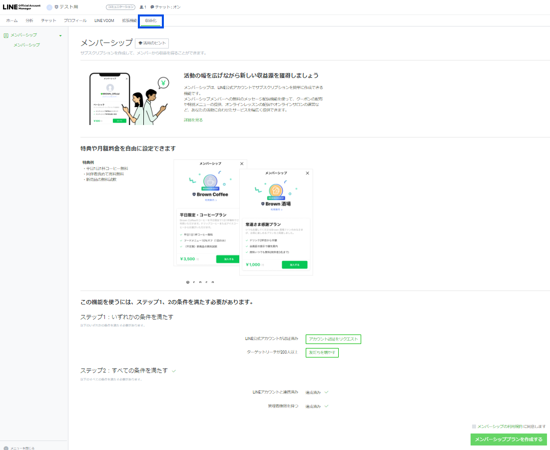550x450 pixels.
Task: Select the メンバーシップ sub-item in sidebar
Action: pos(26,45)
